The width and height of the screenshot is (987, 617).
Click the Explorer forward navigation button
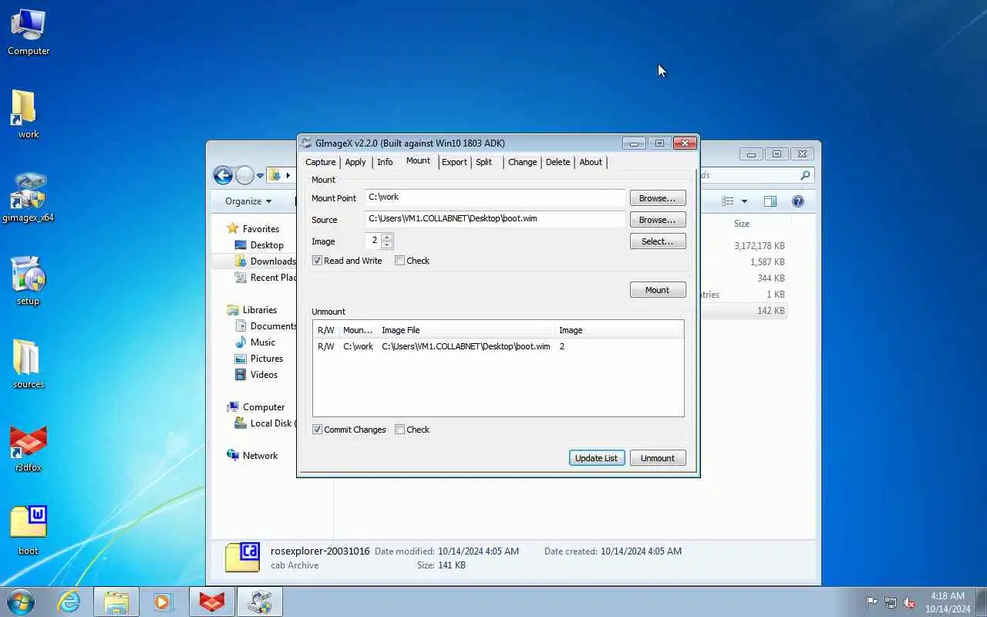coord(244,176)
